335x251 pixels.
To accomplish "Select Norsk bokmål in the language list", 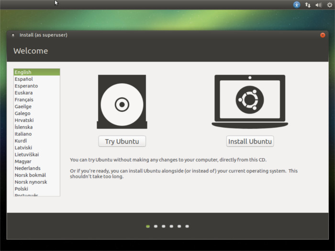I will (x=37, y=175).
